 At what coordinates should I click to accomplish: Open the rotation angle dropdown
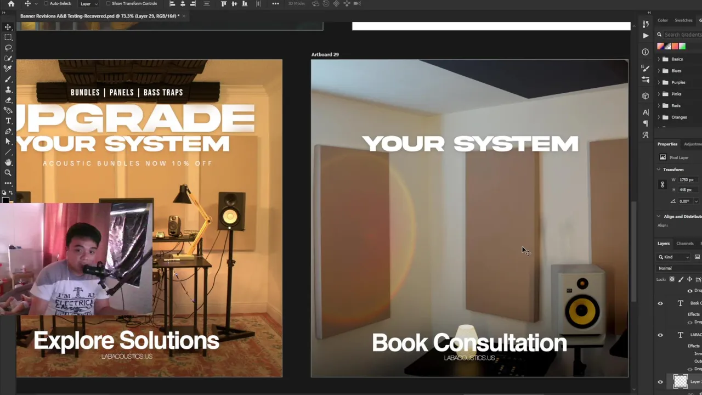(696, 201)
